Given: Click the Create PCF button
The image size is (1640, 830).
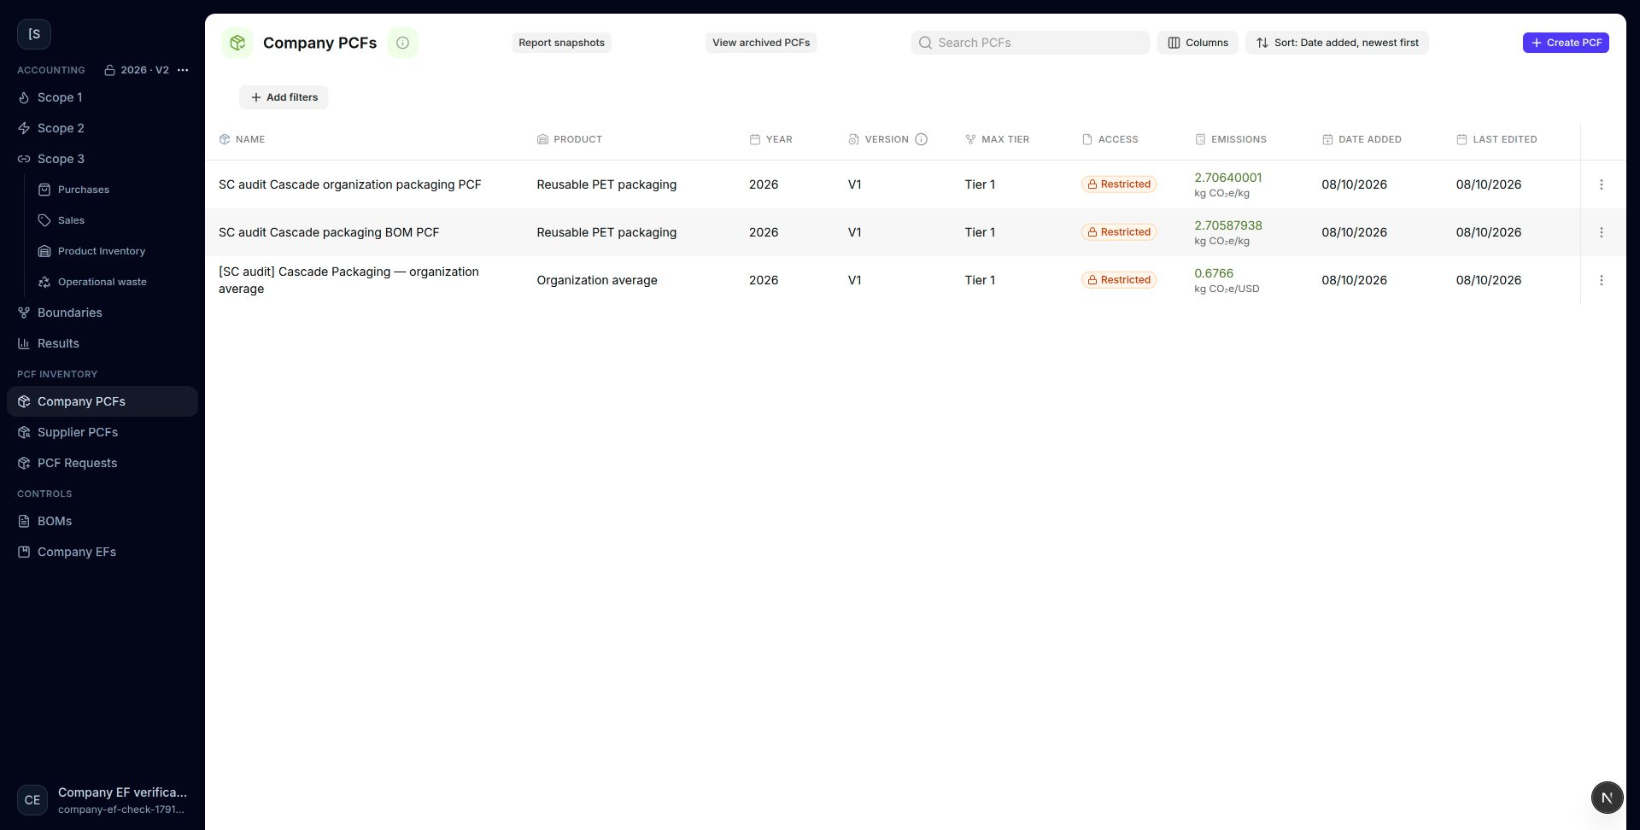Looking at the screenshot, I should click(1566, 43).
